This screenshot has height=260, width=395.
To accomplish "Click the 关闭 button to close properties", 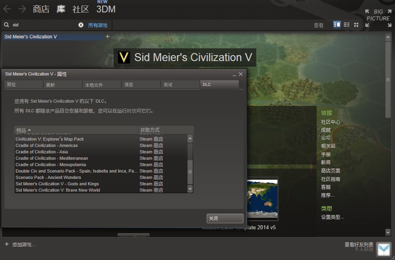I will [x=224, y=218].
